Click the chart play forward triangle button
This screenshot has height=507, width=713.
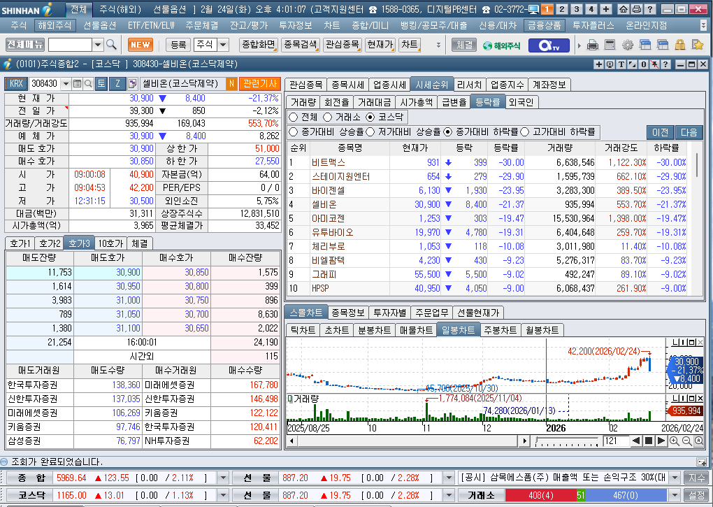661,441
